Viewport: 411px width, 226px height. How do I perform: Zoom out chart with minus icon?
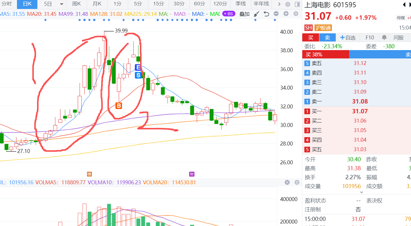(276, 14)
